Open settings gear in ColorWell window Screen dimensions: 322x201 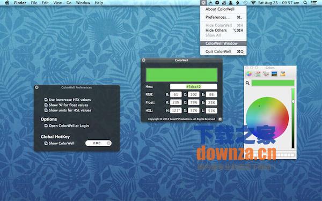tap(220, 119)
